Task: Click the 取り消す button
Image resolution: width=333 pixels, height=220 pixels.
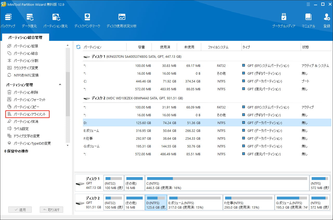Action: [x=51, y=210]
